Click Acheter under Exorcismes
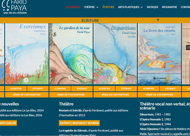Screen dimensions: 190x136 pos(16,89)
